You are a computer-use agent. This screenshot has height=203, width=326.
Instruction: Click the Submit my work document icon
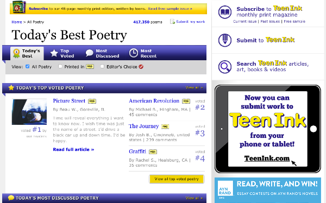(x=172, y=21)
